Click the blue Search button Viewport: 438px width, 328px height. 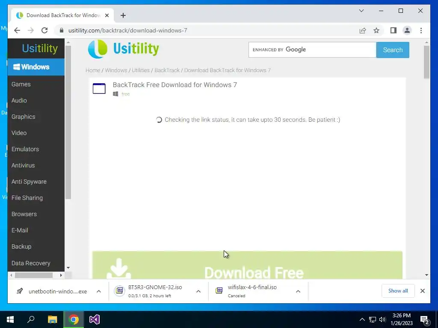[393, 50]
